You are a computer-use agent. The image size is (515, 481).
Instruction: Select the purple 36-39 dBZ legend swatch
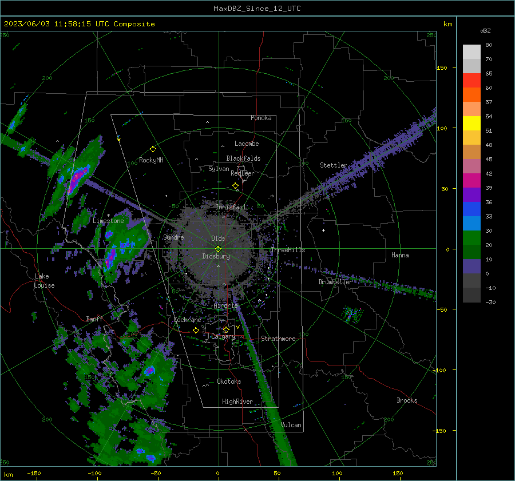(472, 195)
